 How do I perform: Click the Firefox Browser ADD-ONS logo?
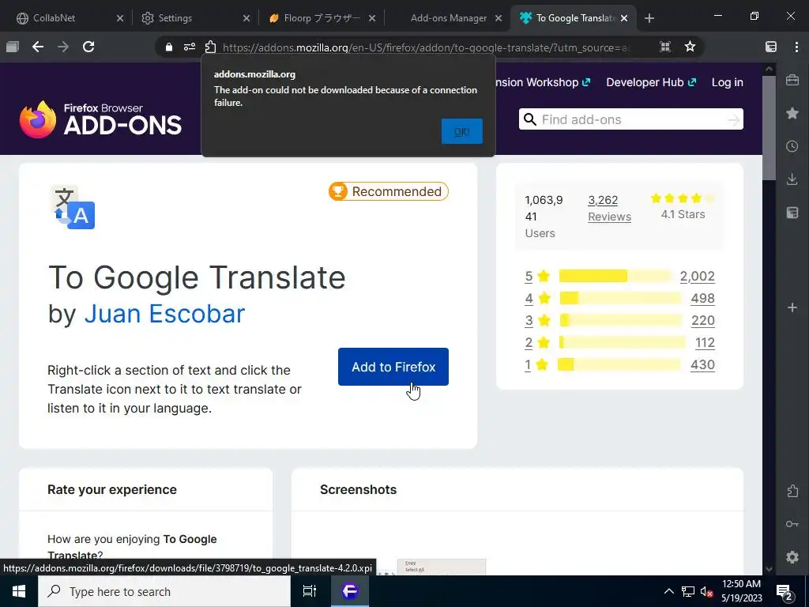[100, 119]
